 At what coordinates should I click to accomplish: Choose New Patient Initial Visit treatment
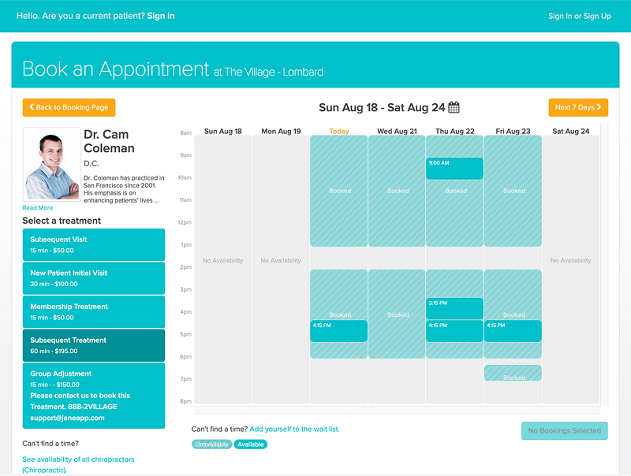tap(94, 278)
